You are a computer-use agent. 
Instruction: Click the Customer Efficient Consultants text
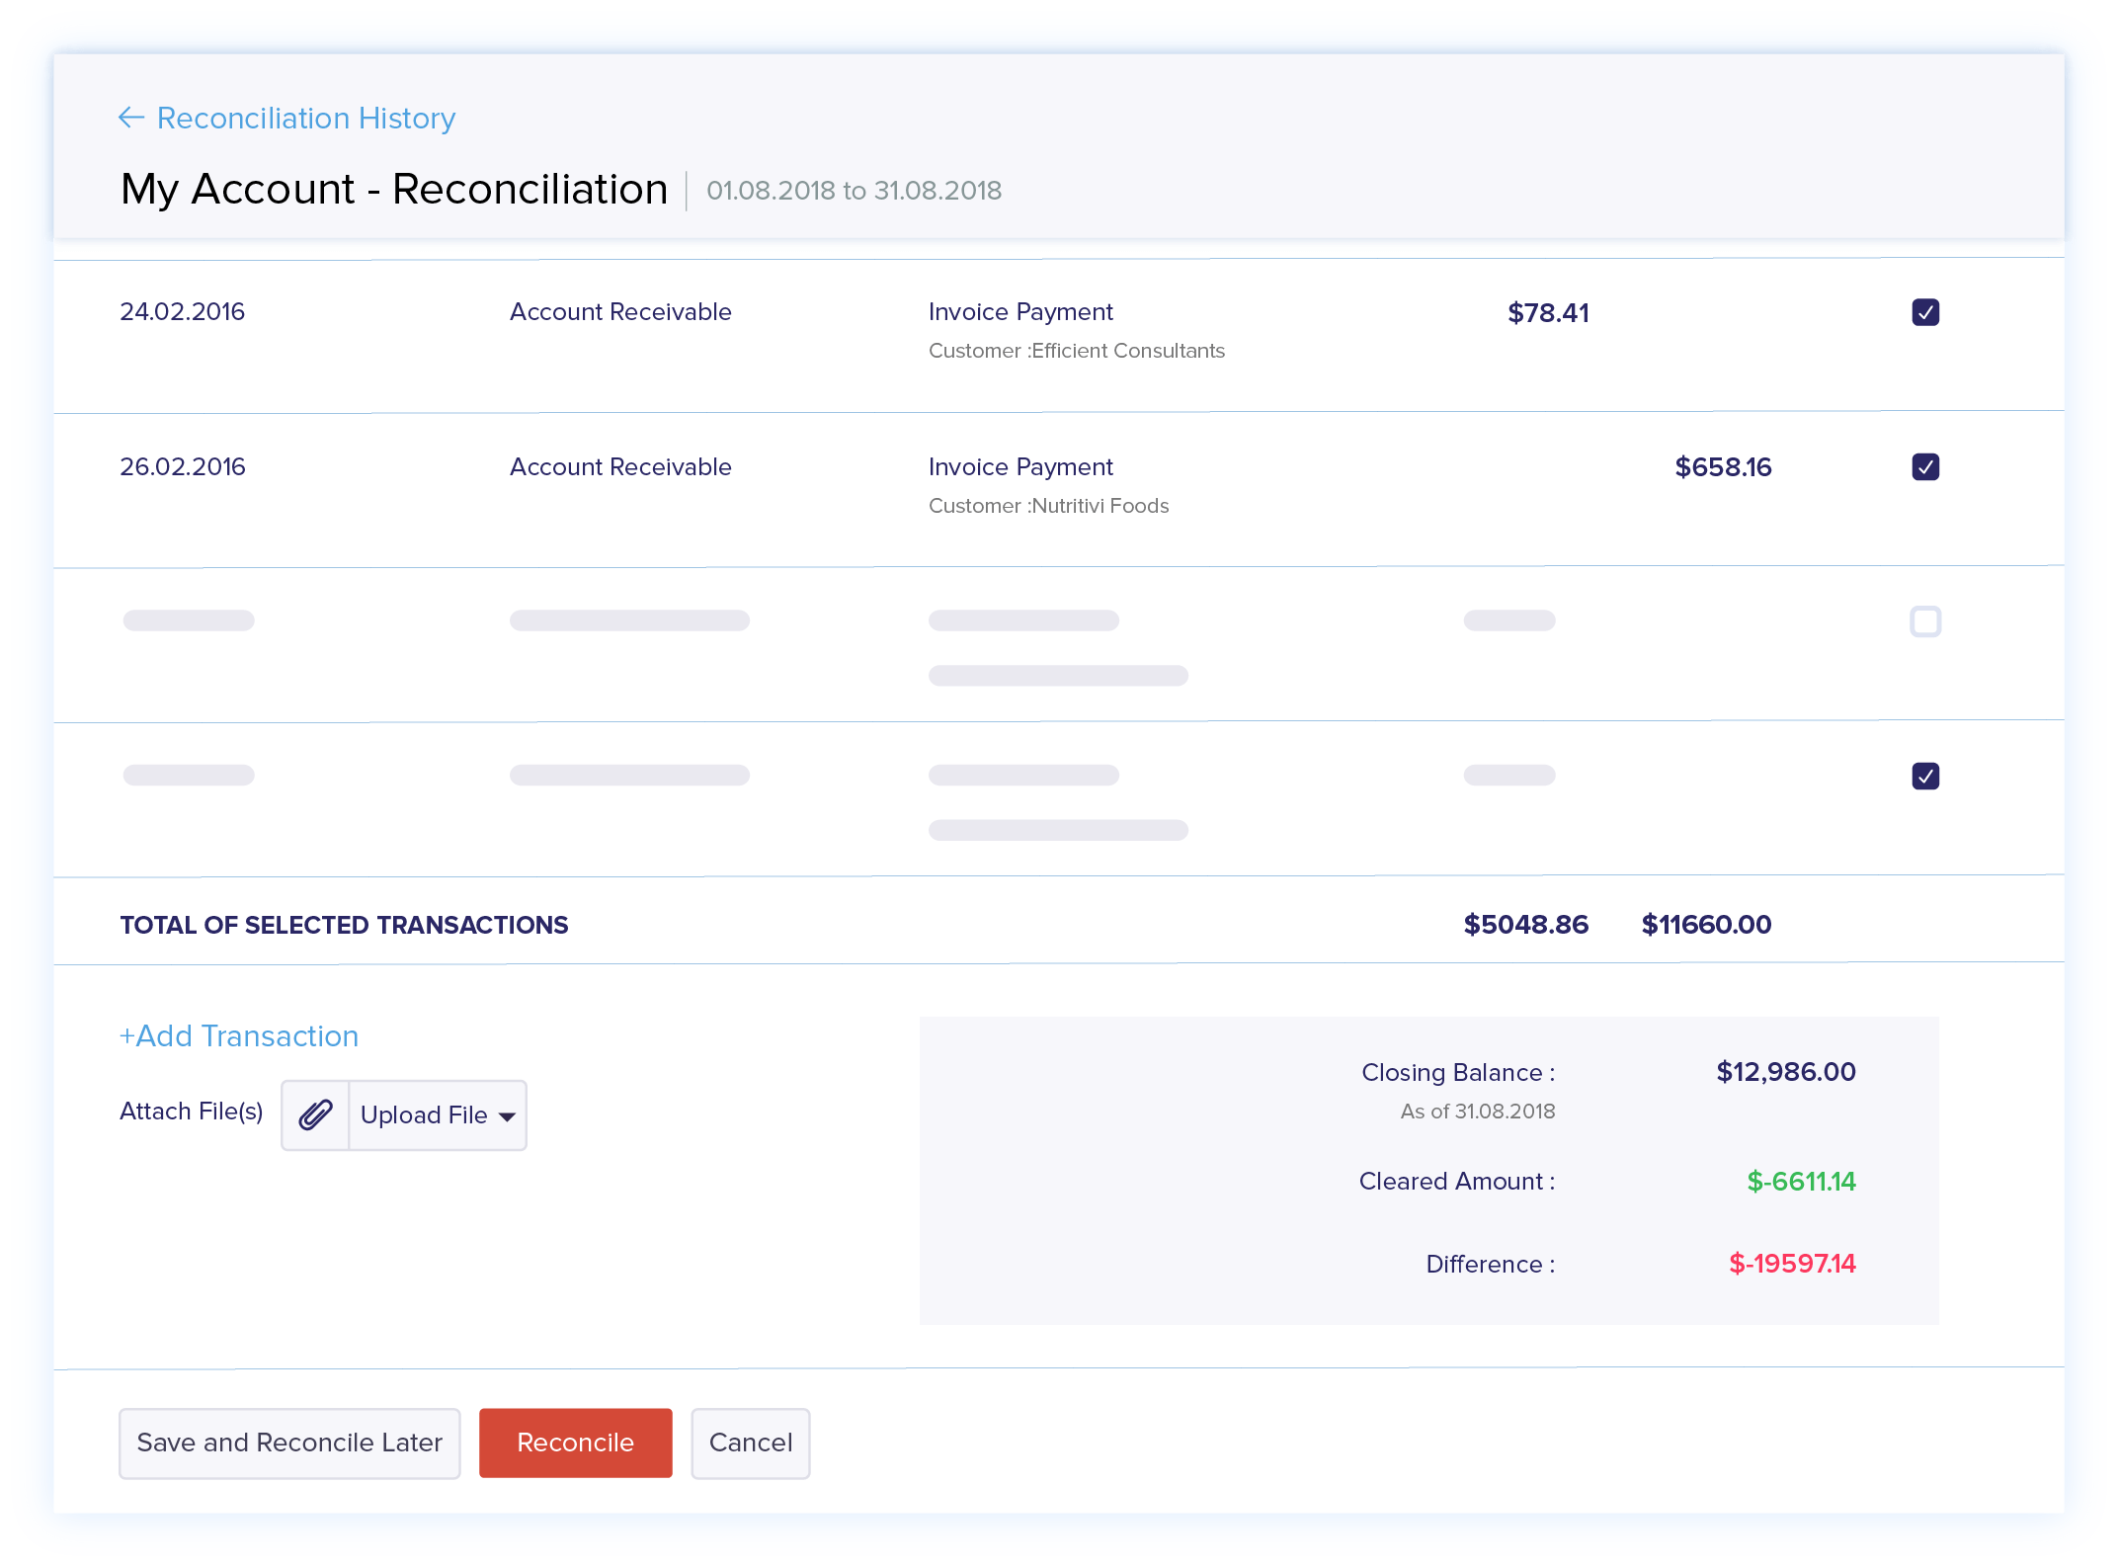point(1077,350)
